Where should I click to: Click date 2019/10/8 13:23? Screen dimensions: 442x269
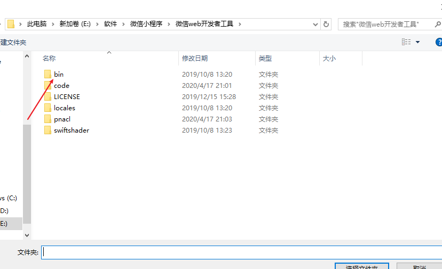(207, 131)
